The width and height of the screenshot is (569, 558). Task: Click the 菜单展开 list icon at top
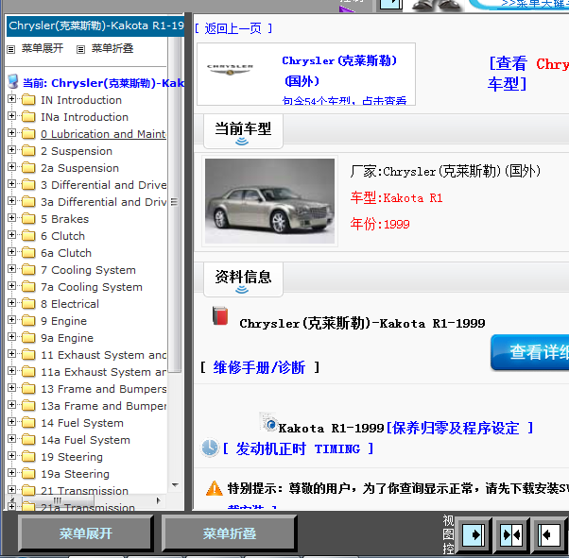coord(11,49)
